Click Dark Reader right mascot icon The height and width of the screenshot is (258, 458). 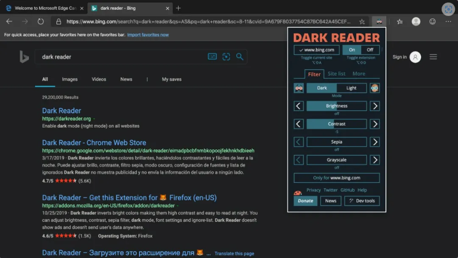tap(375, 88)
